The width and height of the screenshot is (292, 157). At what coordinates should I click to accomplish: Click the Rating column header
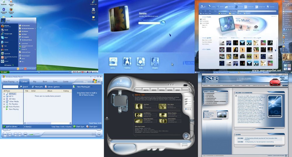point(66,91)
